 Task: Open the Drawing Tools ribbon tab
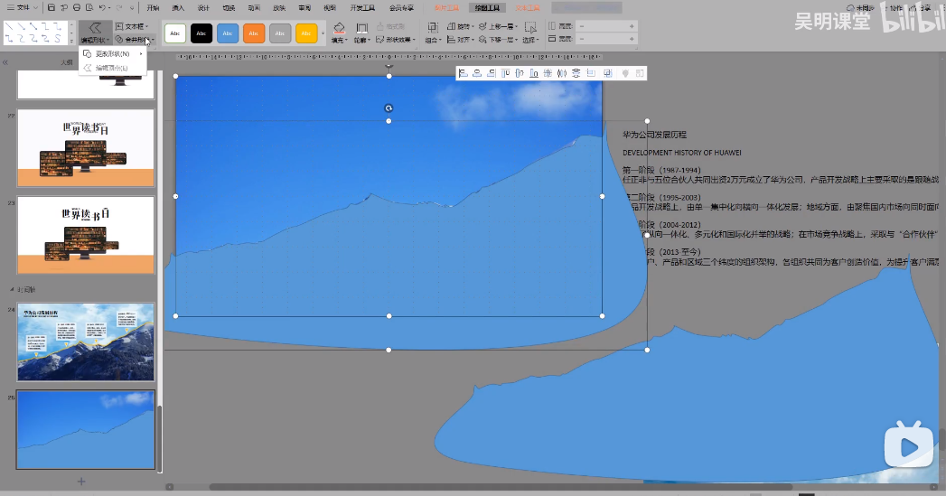coord(487,8)
